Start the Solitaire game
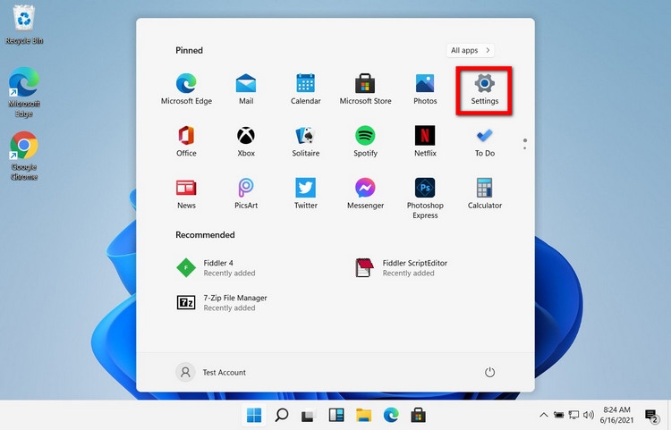Screen dimensions: 671x430 [x=306, y=141]
